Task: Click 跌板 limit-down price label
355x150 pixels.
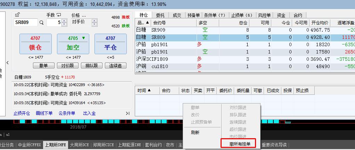Action: click(x=125, y=26)
